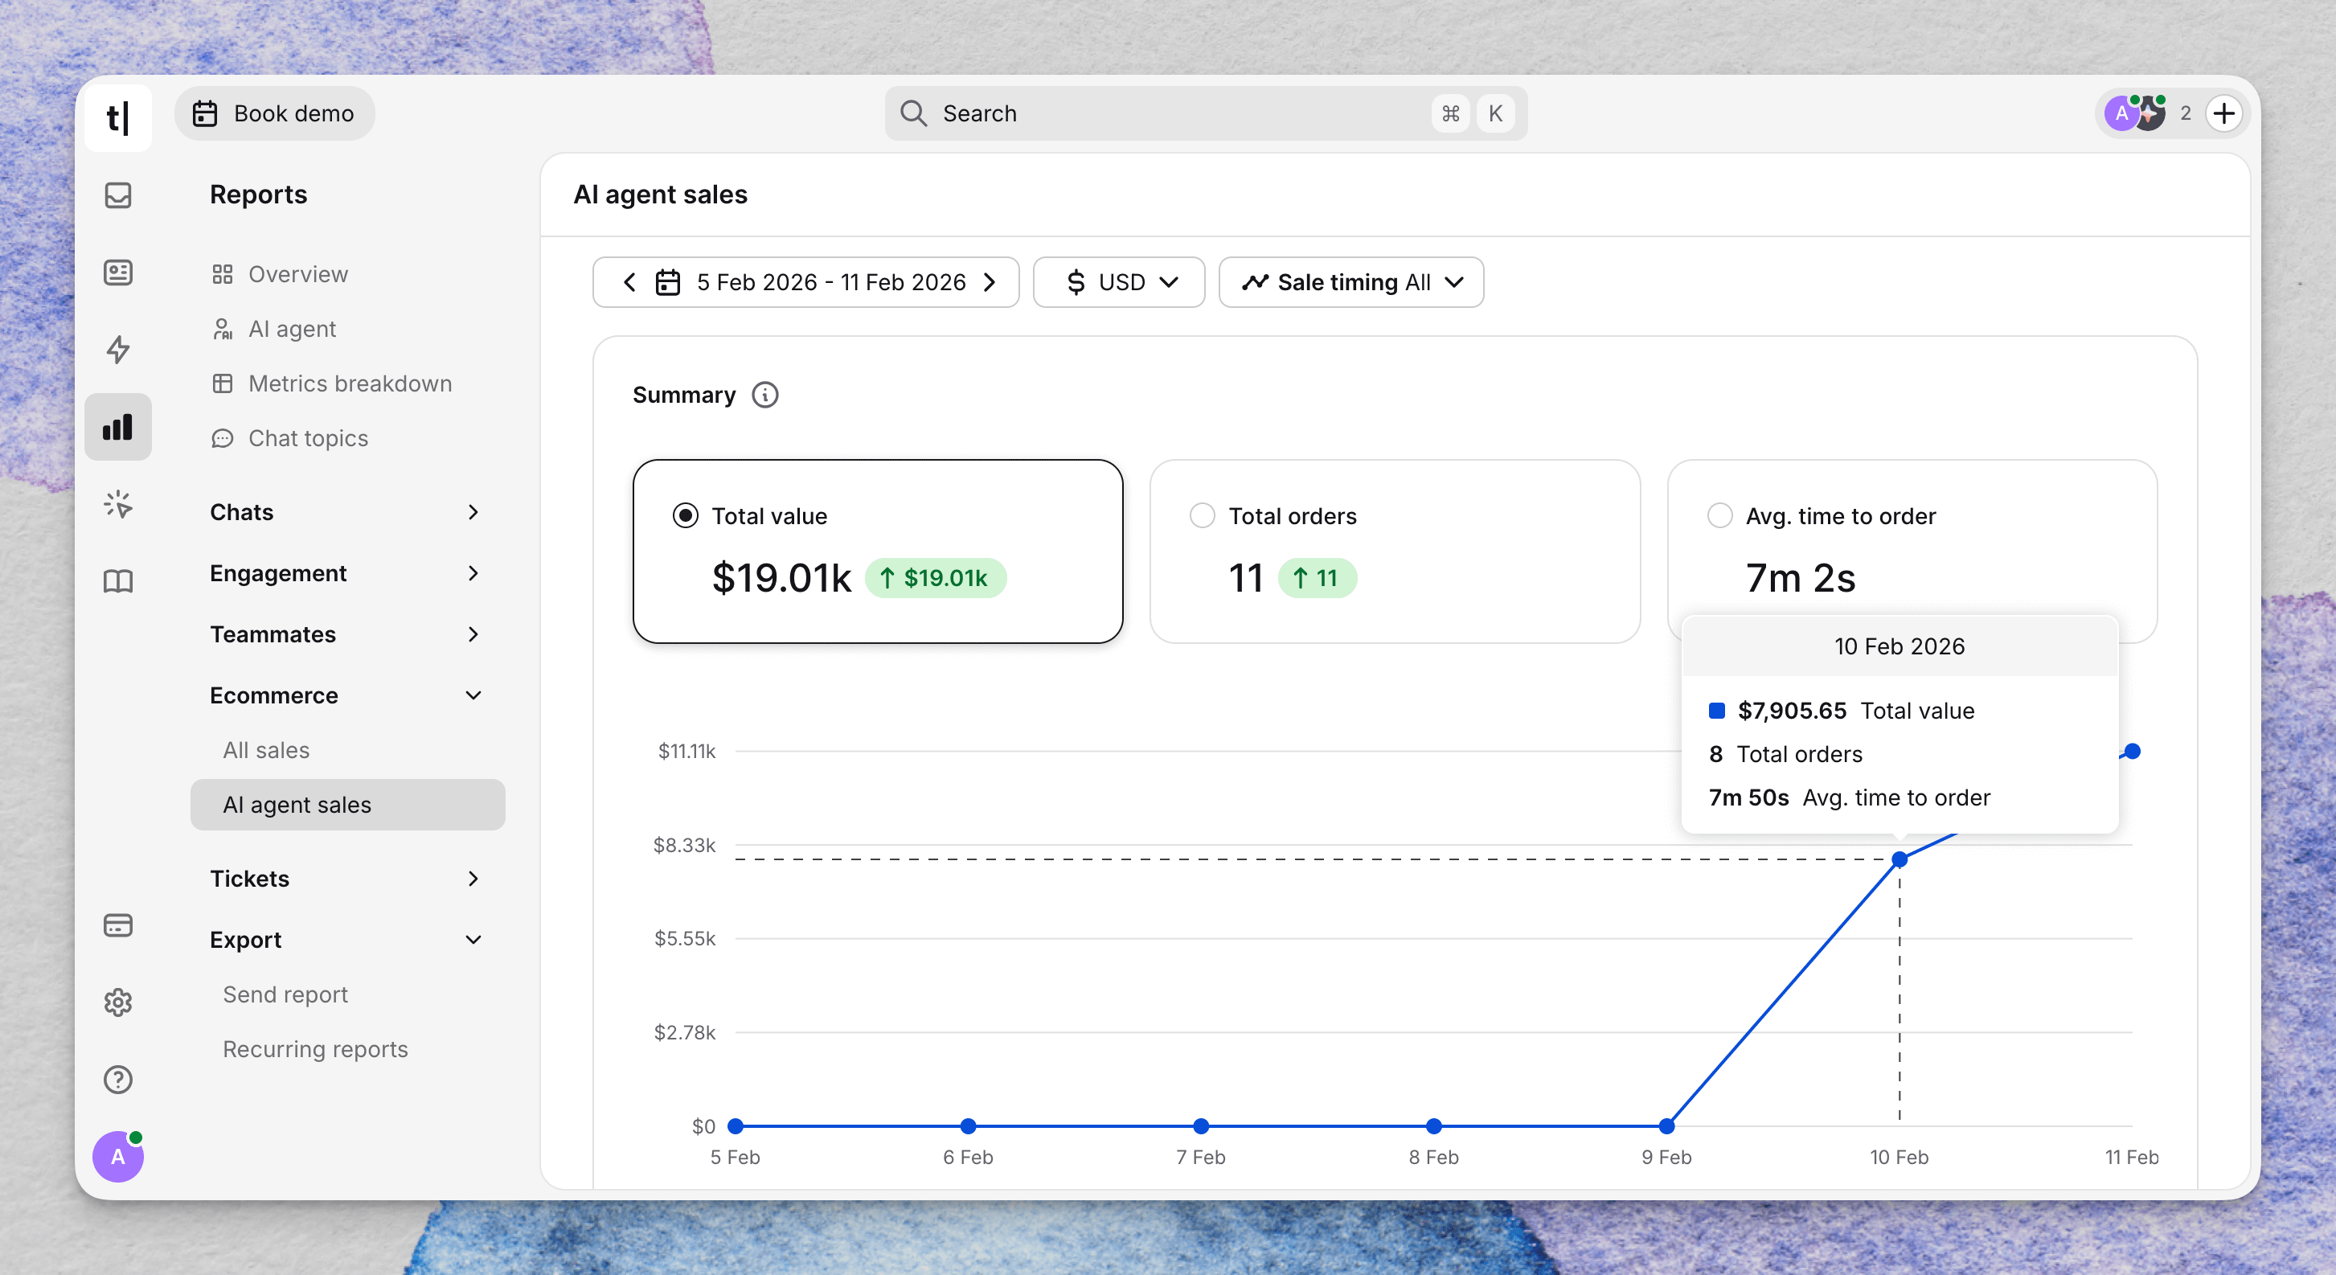This screenshot has height=1275, width=2336.
Task: Open the knowledge base book icon
Action: (118, 580)
